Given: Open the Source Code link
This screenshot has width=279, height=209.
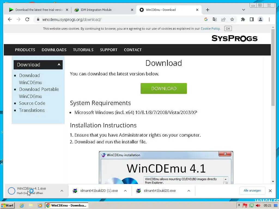Looking at the screenshot, I should tap(32, 103).
